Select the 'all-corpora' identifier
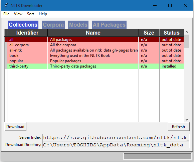 tap(27, 45)
